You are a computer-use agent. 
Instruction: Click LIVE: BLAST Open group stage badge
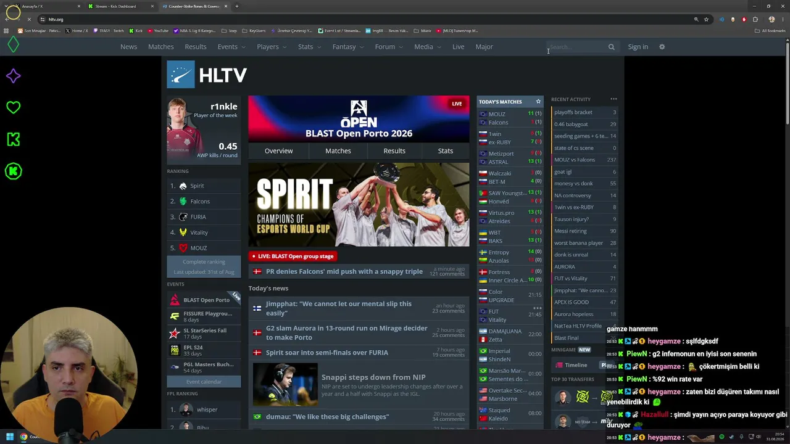click(293, 256)
